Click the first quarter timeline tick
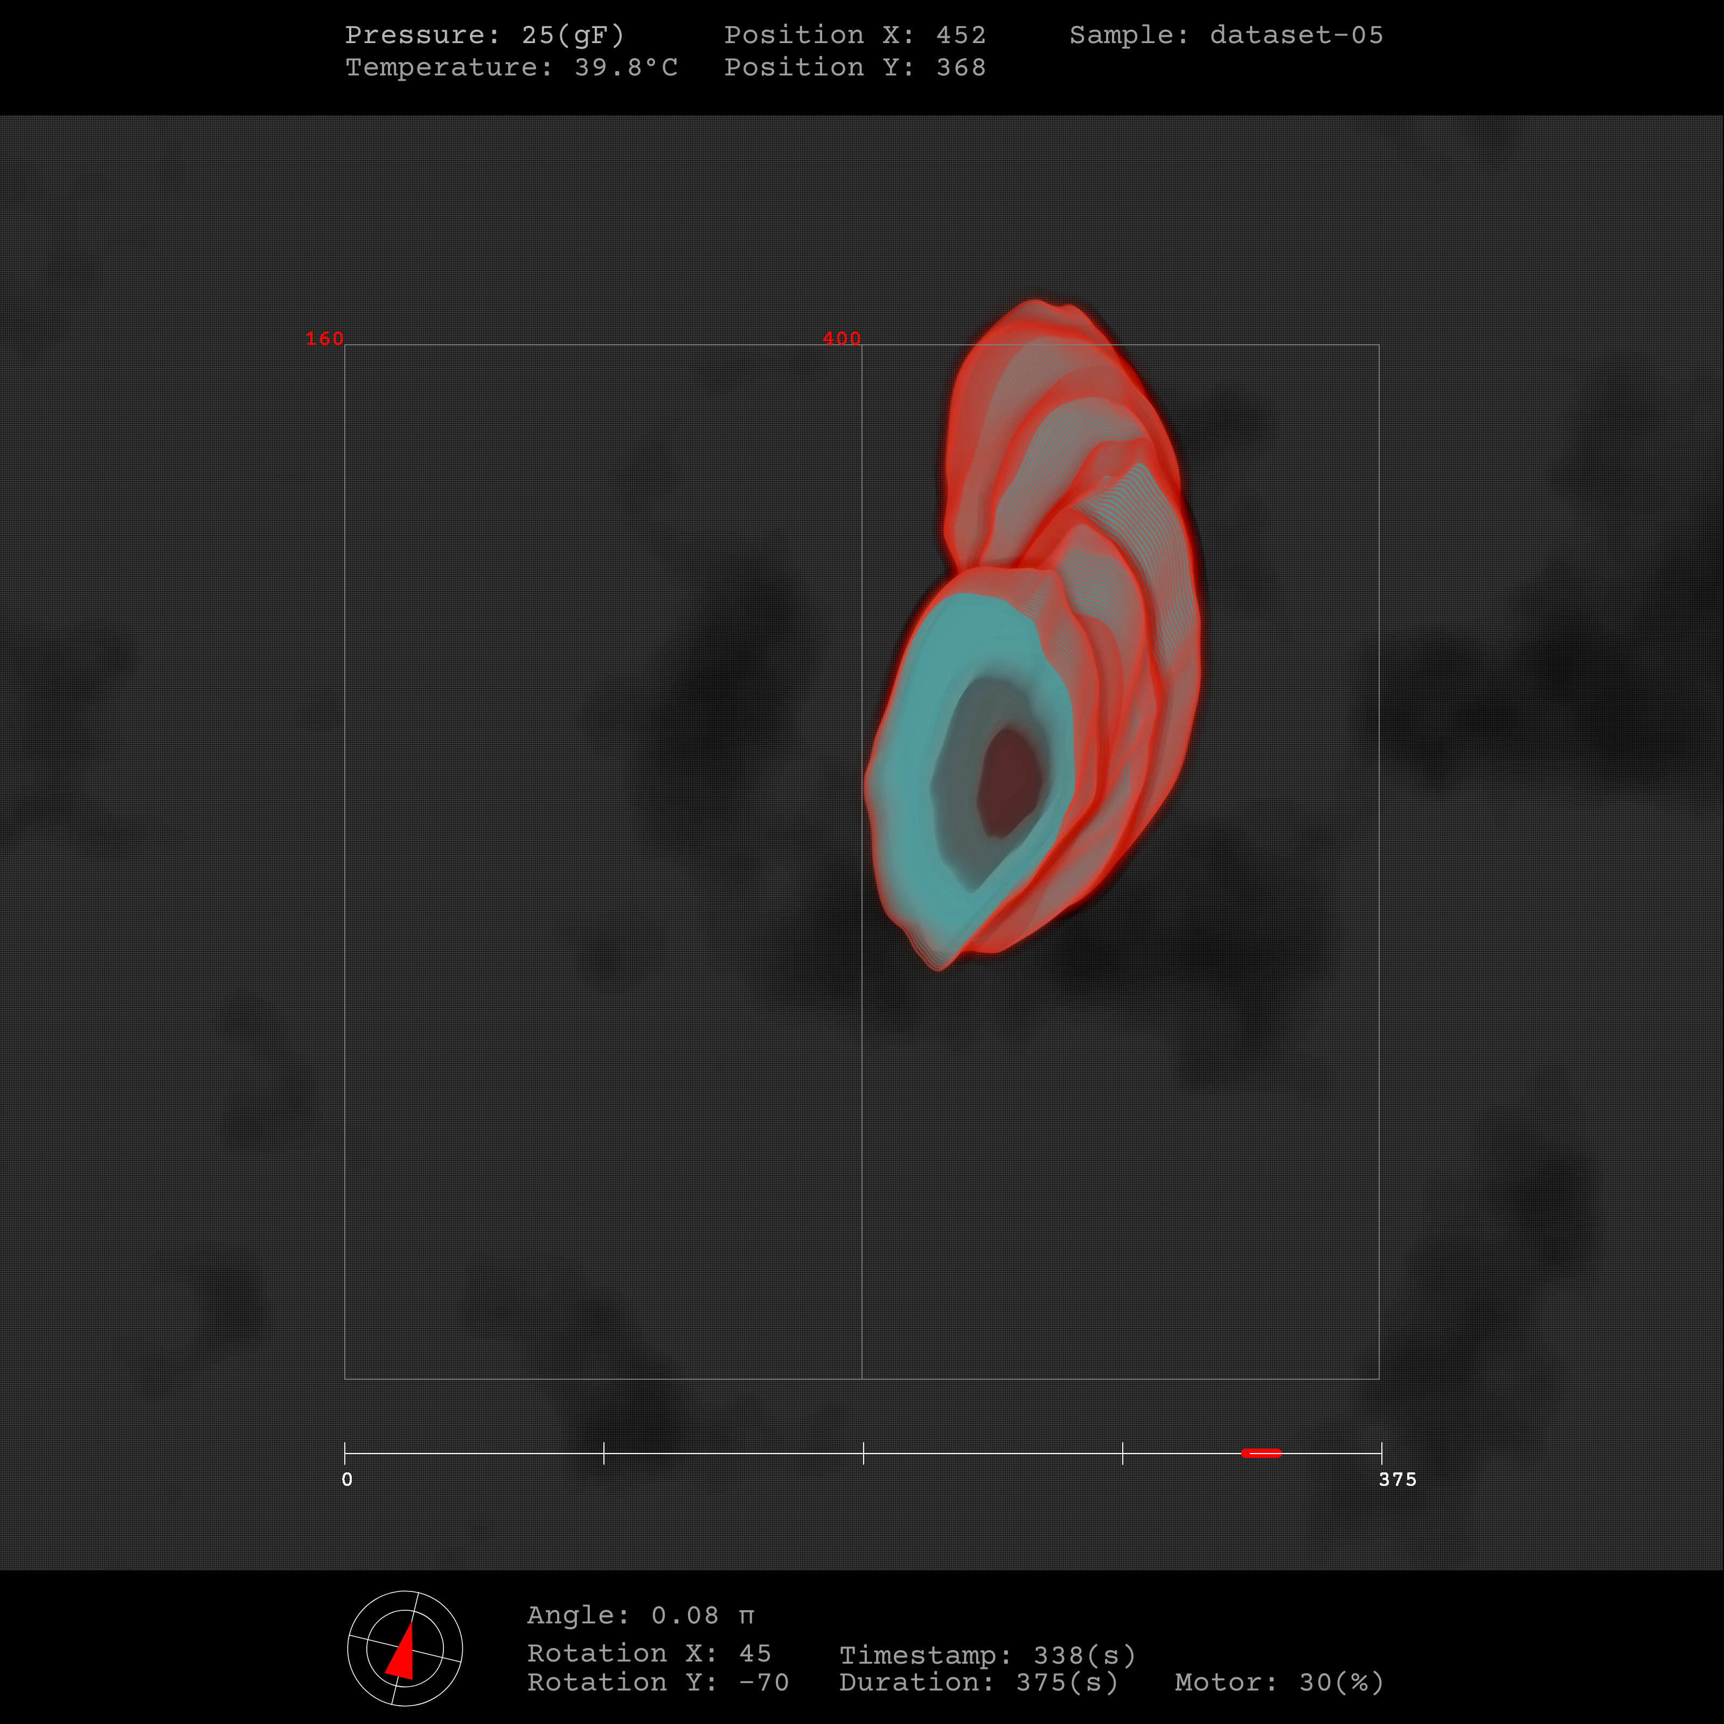 [604, 1452]
